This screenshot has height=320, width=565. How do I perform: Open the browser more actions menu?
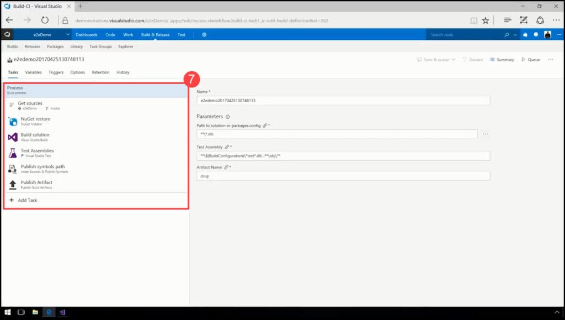click(556, 20)
